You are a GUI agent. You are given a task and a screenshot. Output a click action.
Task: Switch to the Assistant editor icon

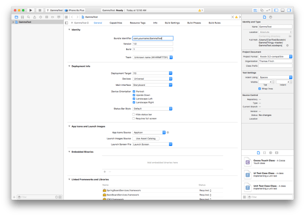(262, 10)
